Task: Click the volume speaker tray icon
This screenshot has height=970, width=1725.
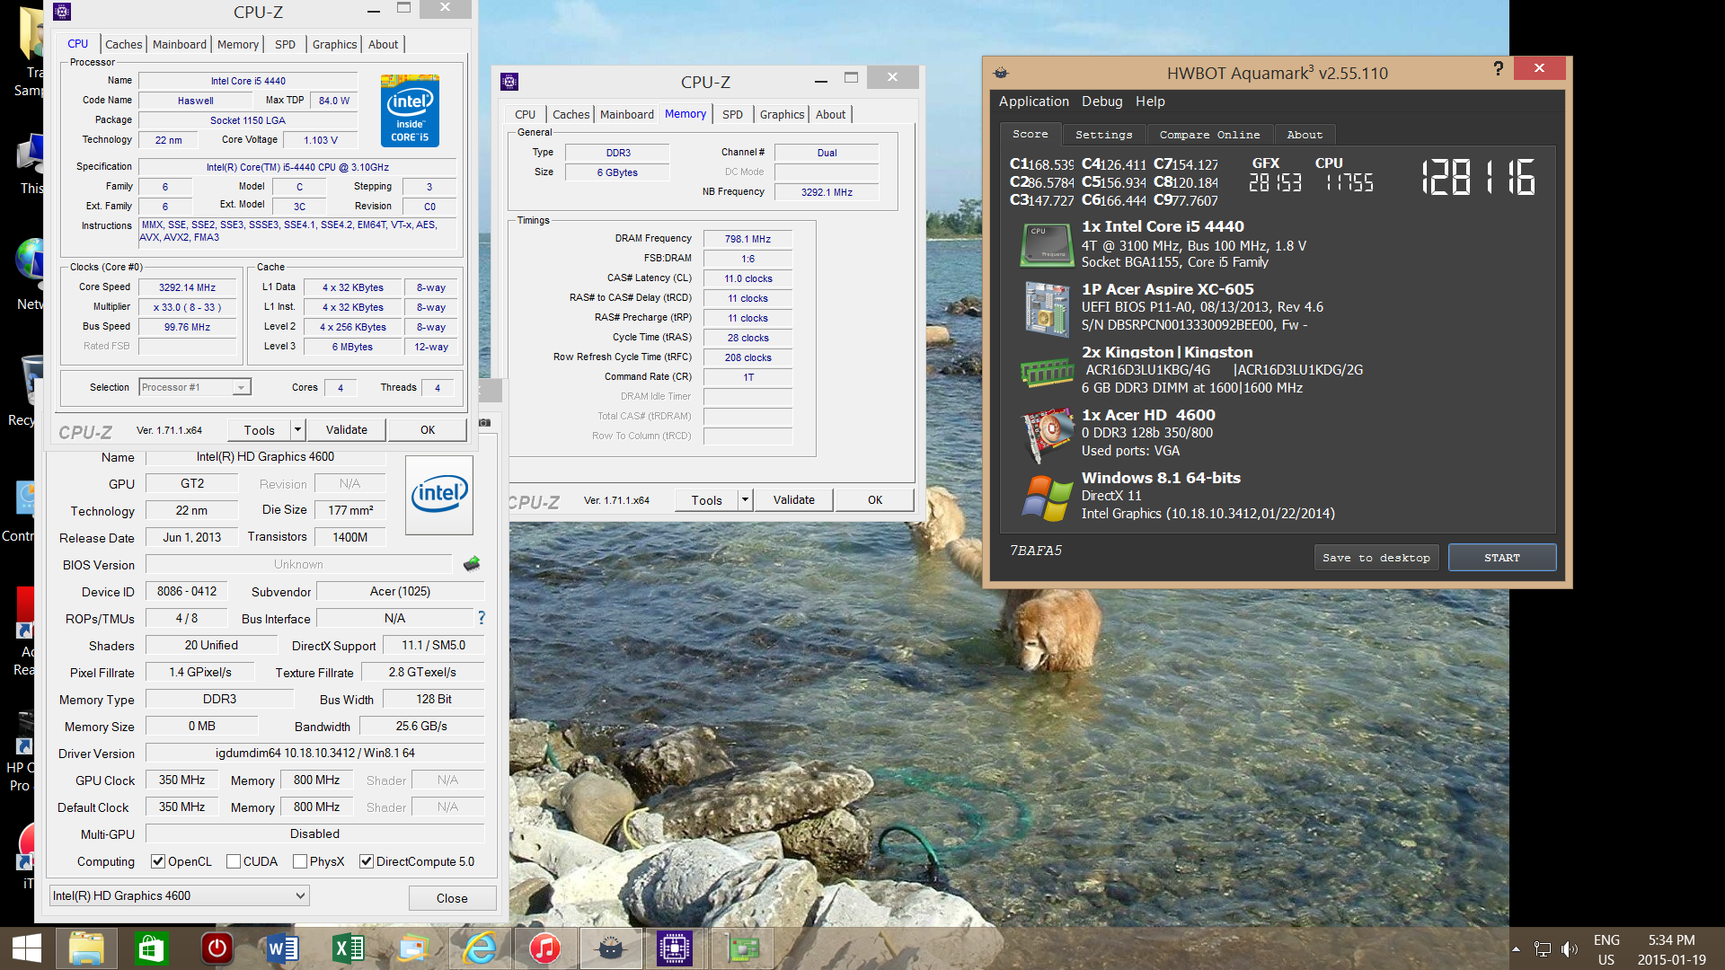Action: (1569, 949)
